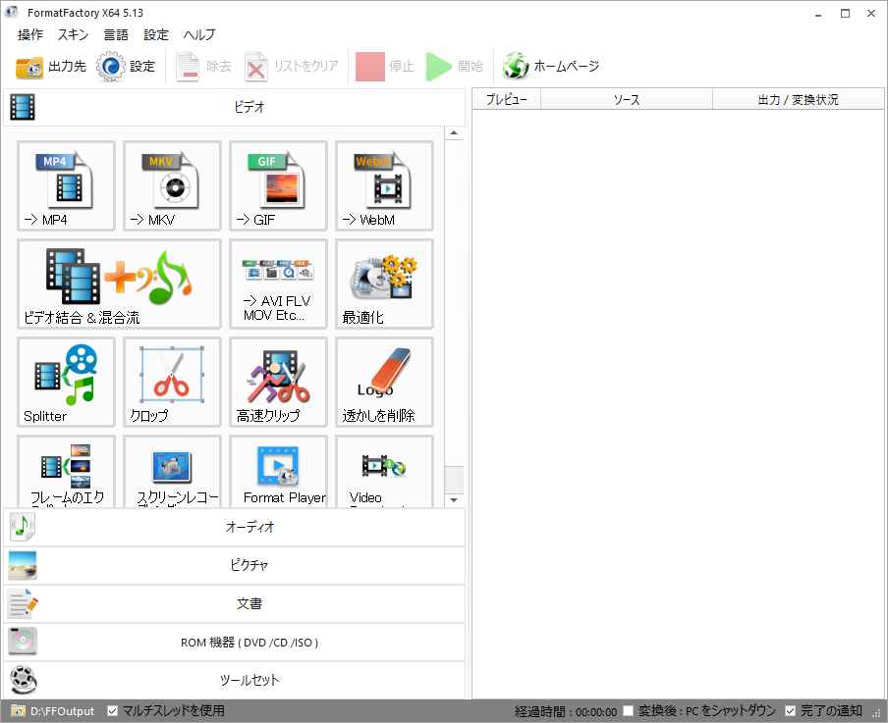
Task: Open the Splitter tool
Action: (x=65, y=382)
